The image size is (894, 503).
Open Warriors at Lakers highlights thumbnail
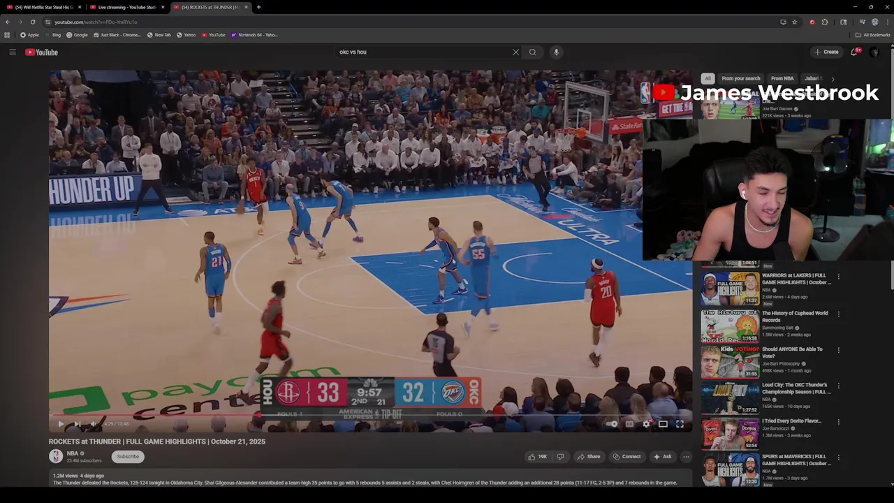pyautogui.click(x=730, y=288)
